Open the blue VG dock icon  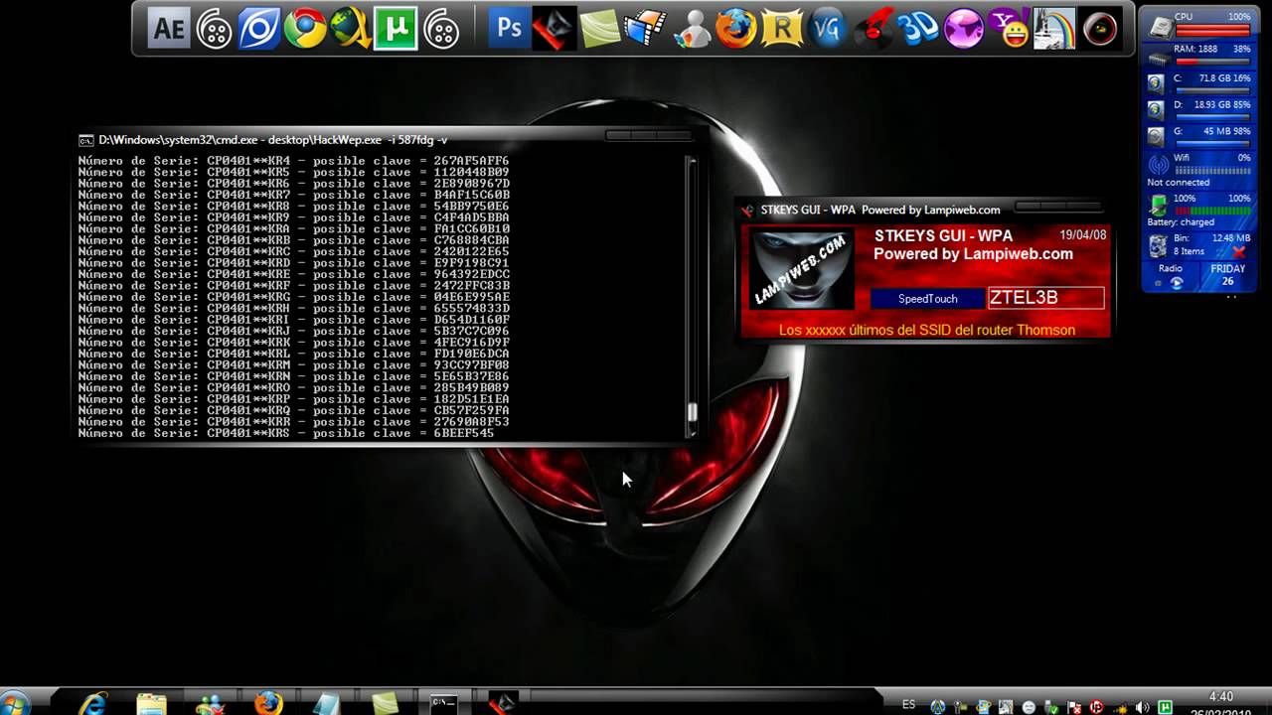click(827, 29)
